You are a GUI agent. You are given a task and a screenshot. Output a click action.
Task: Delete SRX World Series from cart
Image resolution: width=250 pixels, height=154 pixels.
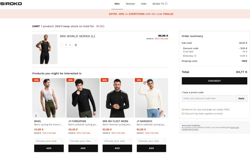76,45
